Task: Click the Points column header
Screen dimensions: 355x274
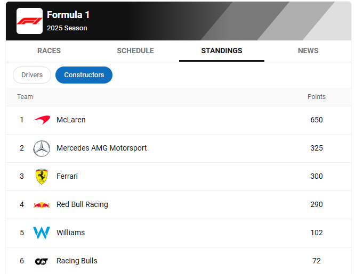Action: [x=317, y=97]
